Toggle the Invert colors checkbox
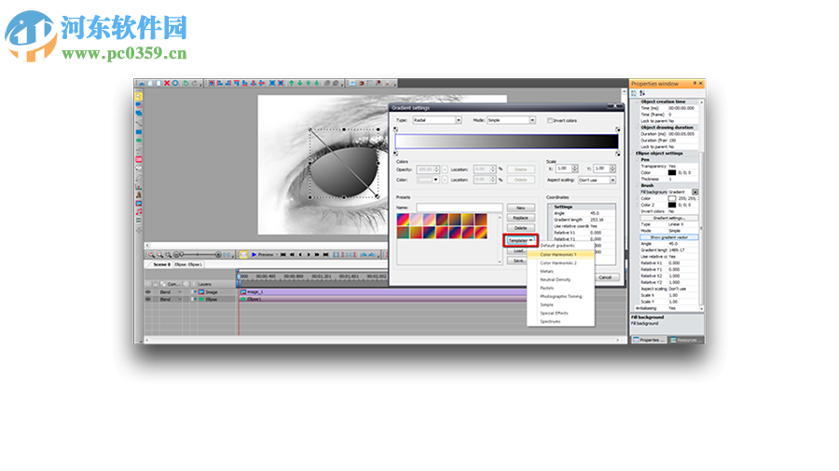Screen dimensions: 839x471 tap(549, 121)
